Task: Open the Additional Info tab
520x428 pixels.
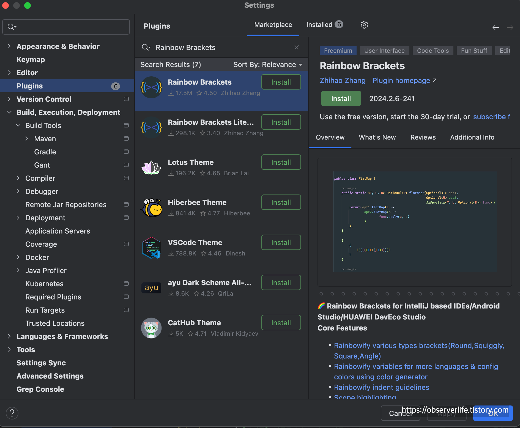Action: (472, 137)
